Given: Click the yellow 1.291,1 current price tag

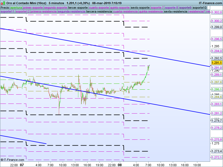Looking at the screenshot, I should 216,63.
